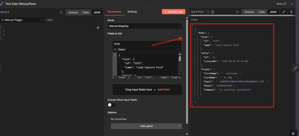
Task: Enable Include Other Input Fields toggle
Action: pyautogui.click(x=111, y=105)
